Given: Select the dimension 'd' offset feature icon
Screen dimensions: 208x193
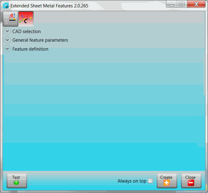Looking at the screenshot, I should 11,19.
